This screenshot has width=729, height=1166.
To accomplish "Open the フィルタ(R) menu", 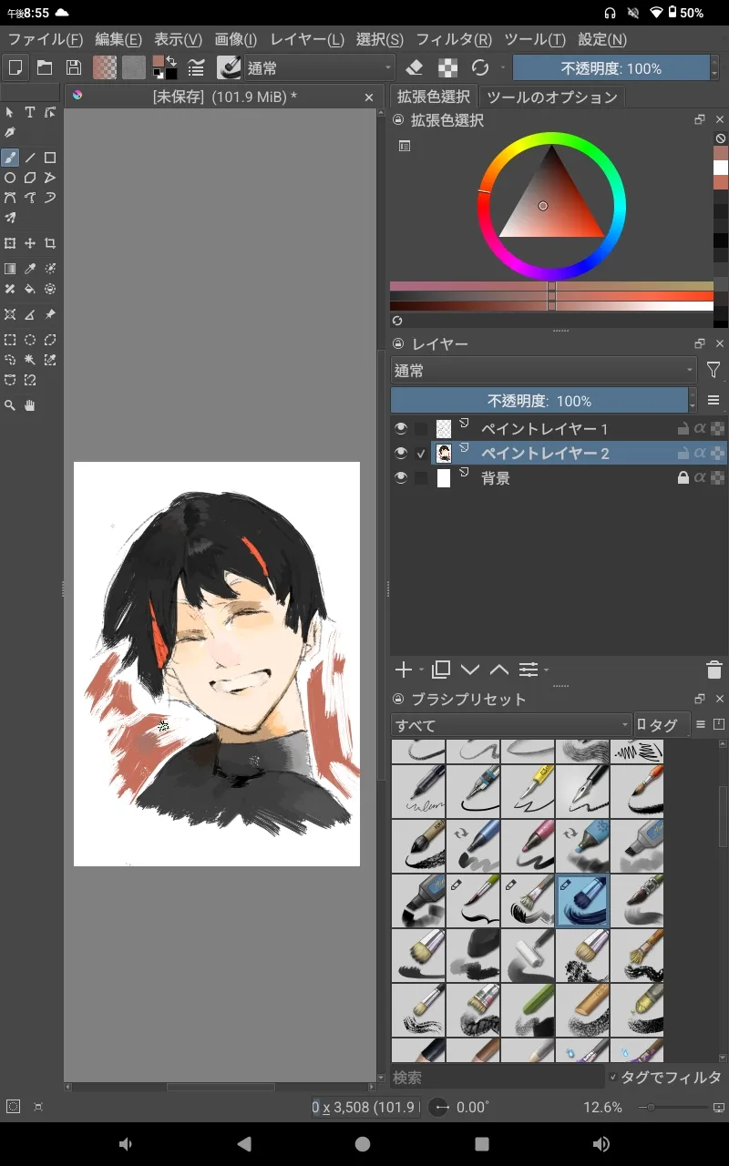I will [454, 39].
